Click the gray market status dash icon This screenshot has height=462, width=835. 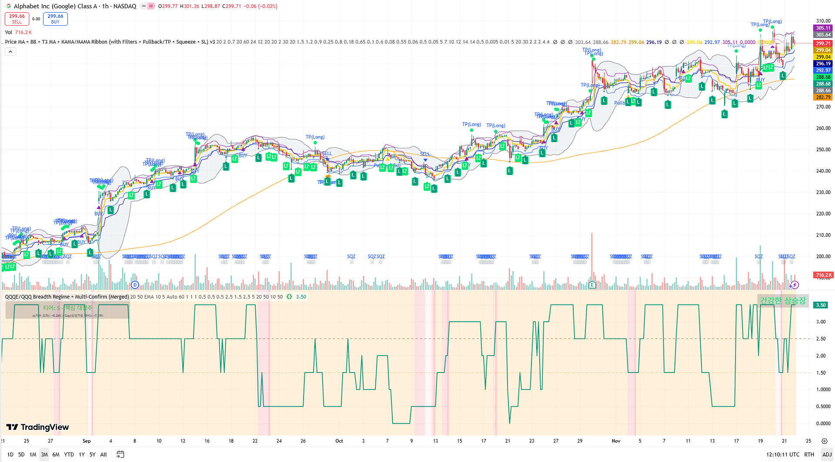tap(144, 6)
